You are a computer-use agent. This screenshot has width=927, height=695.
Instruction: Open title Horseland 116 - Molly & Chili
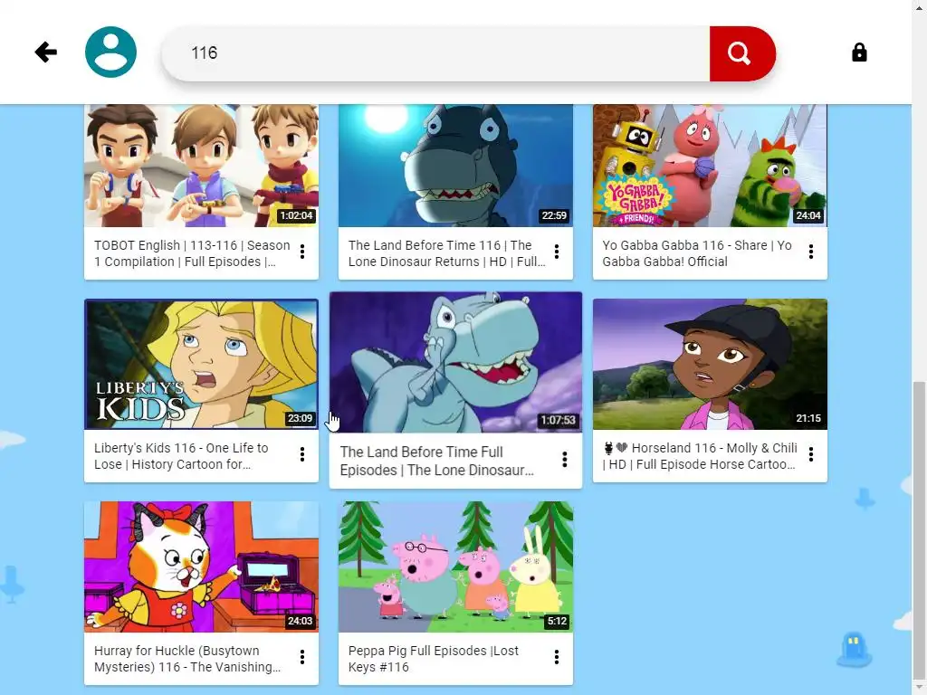click(x=700, y=456)
